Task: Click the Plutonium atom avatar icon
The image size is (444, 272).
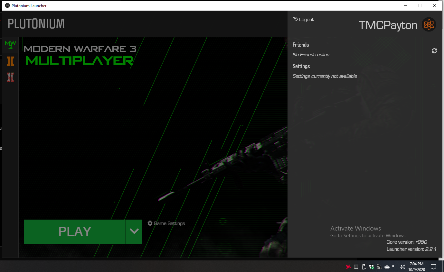Action: (429, 24)
